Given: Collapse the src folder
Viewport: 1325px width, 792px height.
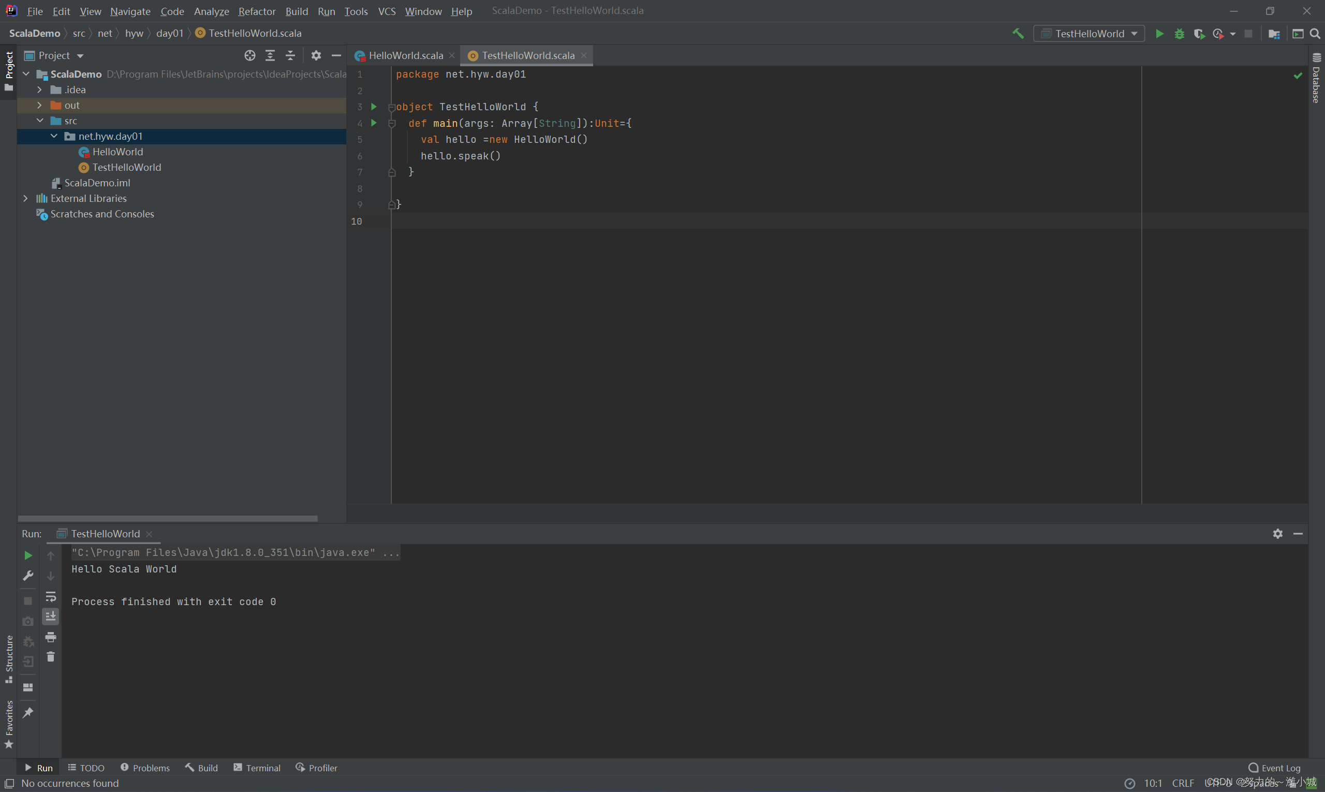Looking at the screenshot, I should point(40,121).
